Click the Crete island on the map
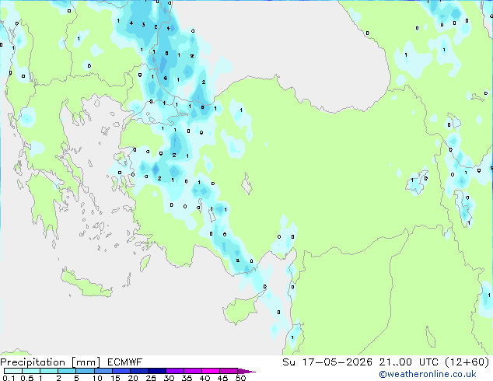The image size is (493, 381). tap(85, 285)
